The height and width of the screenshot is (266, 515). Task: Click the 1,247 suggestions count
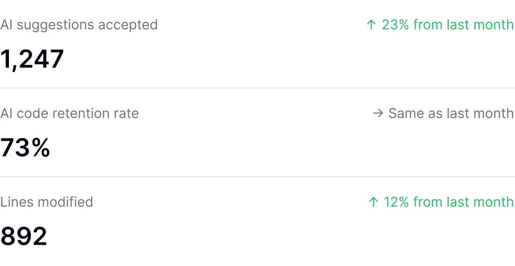pos(32,59)
